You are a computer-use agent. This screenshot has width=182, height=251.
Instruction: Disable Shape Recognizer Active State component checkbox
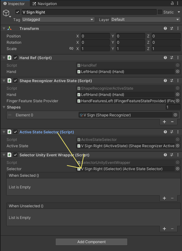coord(15,81)
